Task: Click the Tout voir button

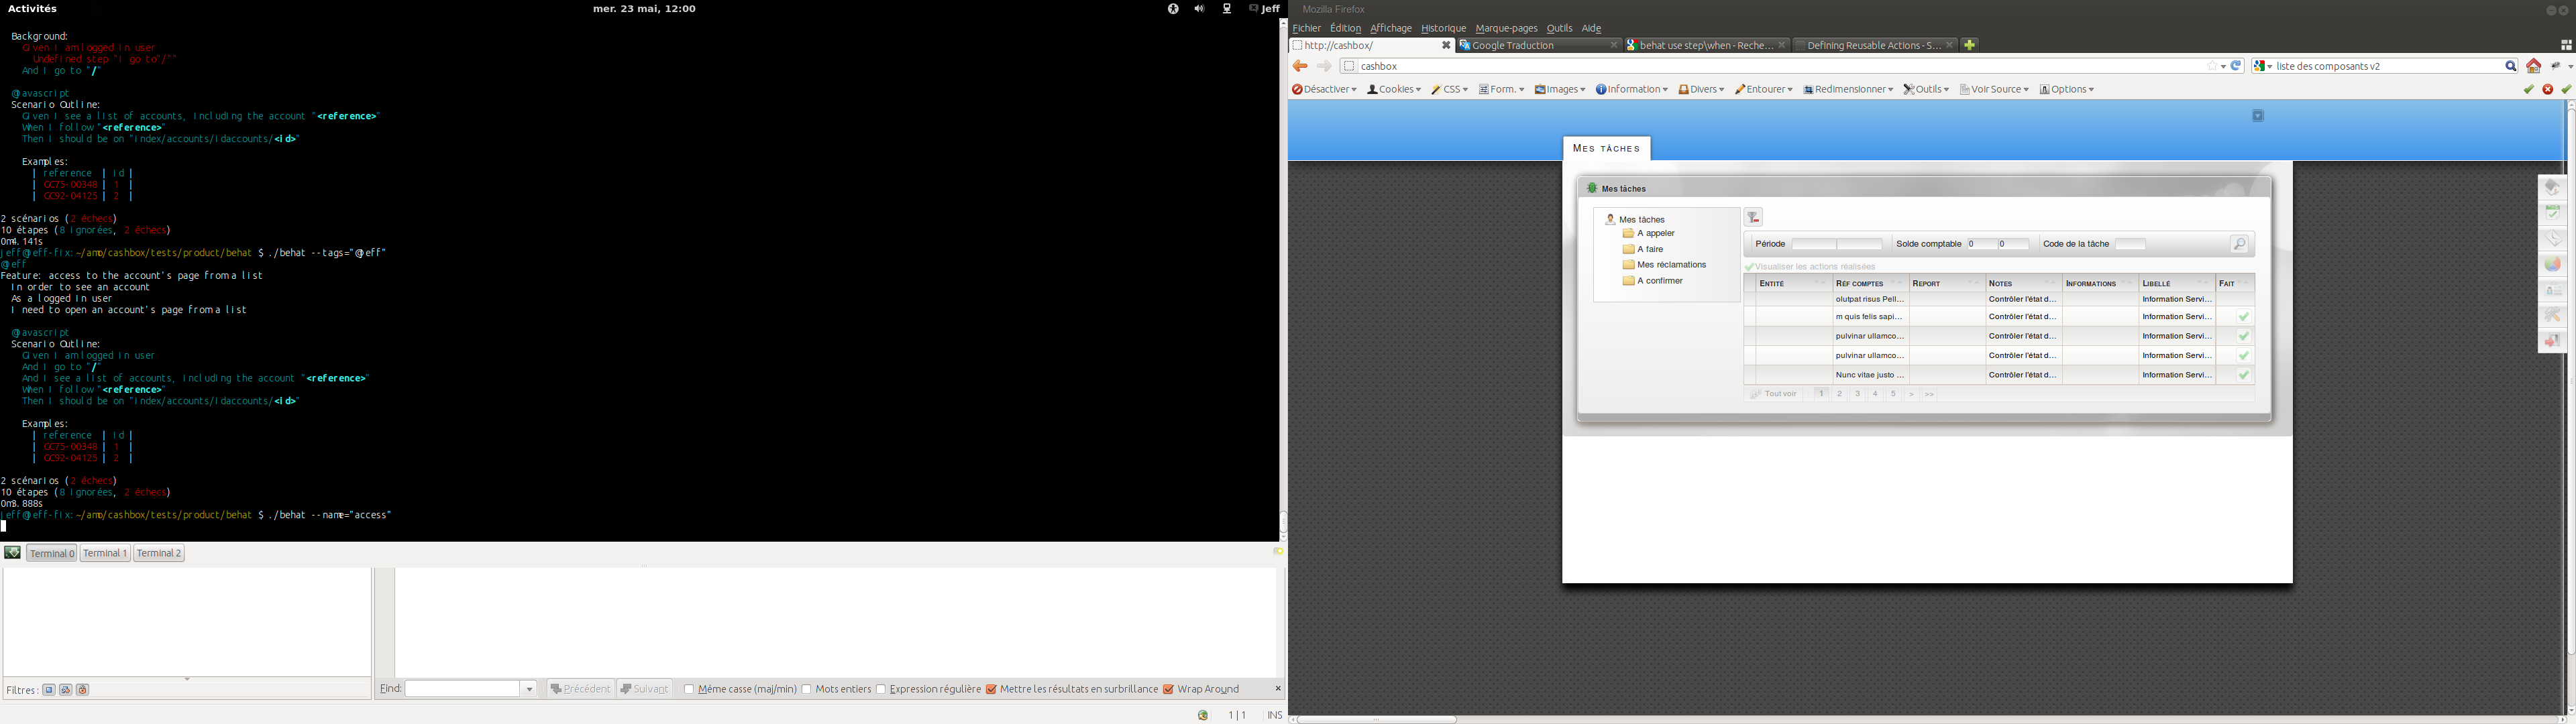Action: coord(1773,394)
